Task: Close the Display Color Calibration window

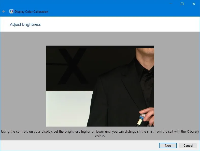Action: [194, 4]
